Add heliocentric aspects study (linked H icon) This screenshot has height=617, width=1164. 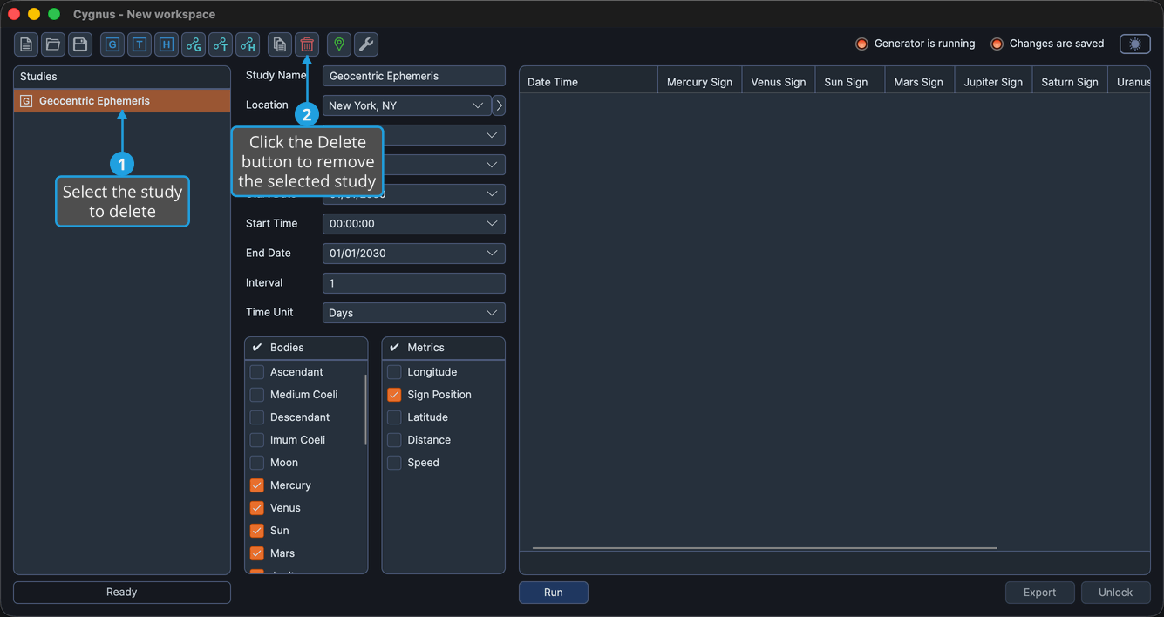248,44
